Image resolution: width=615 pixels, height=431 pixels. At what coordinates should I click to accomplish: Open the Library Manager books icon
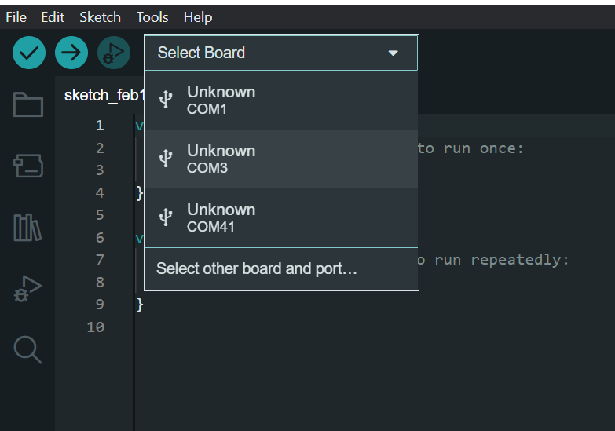[28, 228]
